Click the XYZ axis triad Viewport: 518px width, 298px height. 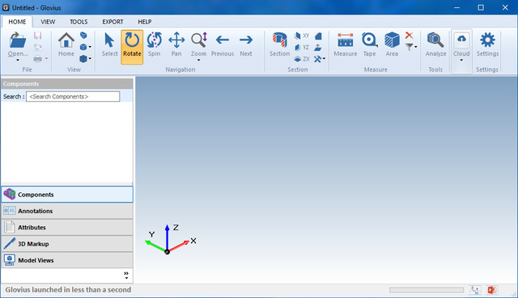[171, 240]
